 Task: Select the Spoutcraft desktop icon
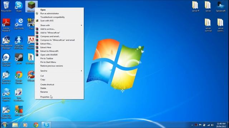pyautogui.click(x=221, y=6)
